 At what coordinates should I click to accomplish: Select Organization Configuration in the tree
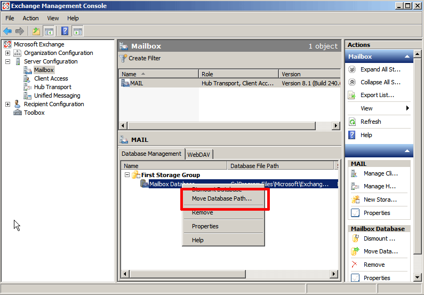59,53
